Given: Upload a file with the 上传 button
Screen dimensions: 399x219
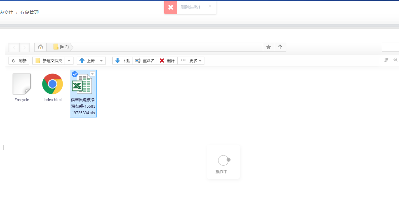Looking at the screenshot, I should coord(87,61).
